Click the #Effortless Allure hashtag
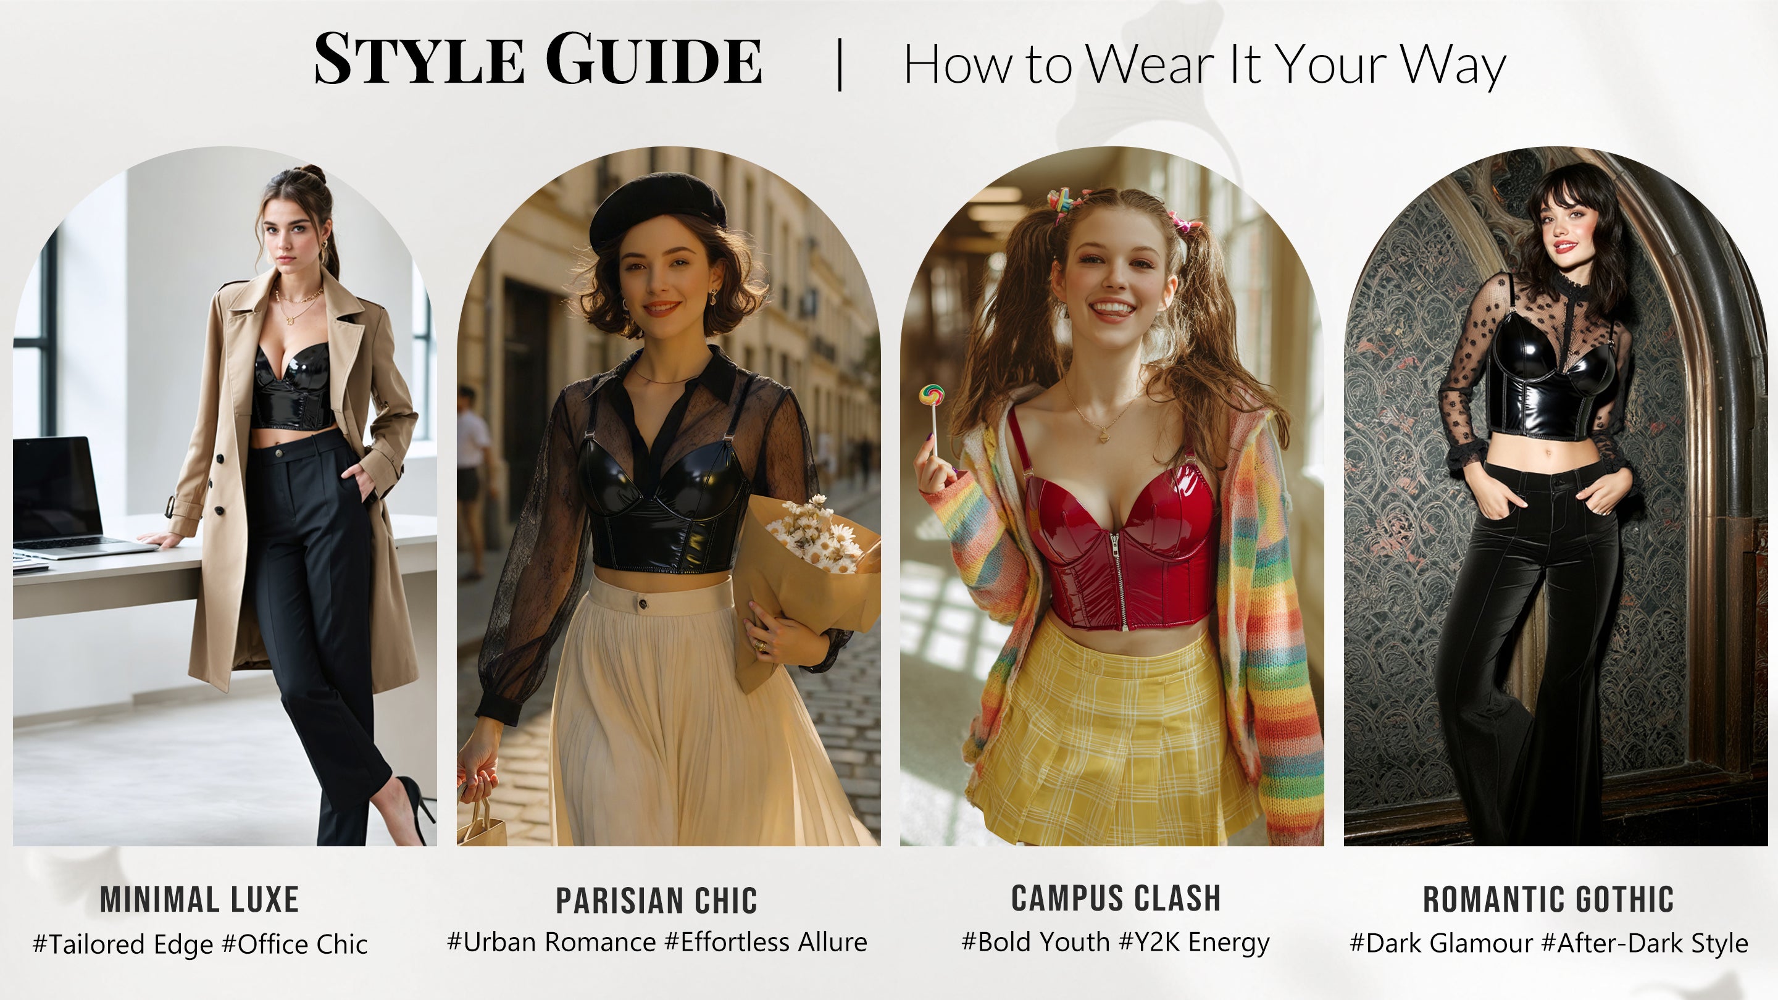Screen dimensions: 1778x1000 pyautogui.click(x=766, y=942)
